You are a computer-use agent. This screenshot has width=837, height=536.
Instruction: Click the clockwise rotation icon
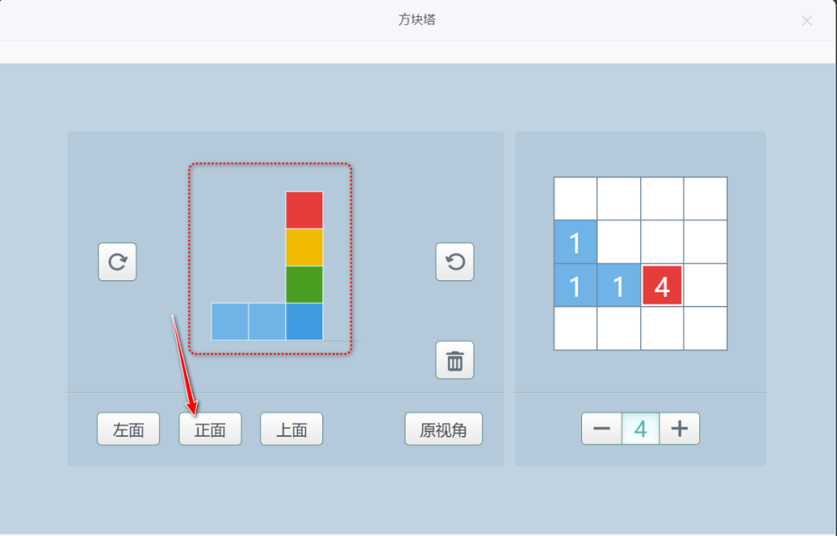(117, 261)
